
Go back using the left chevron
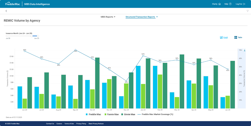pos(6,11)
